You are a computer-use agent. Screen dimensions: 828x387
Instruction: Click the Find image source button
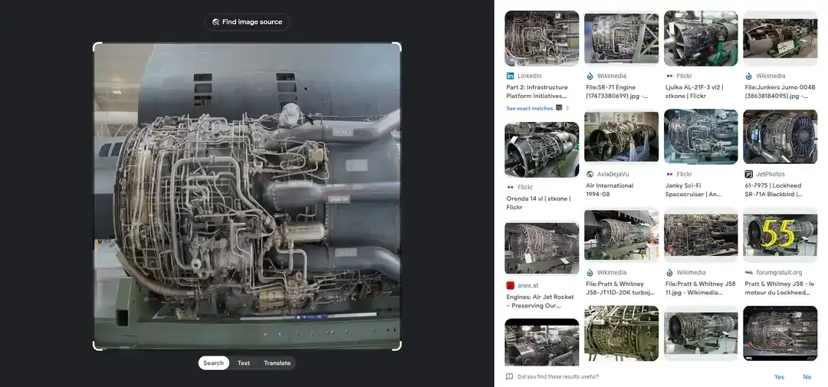247,22
